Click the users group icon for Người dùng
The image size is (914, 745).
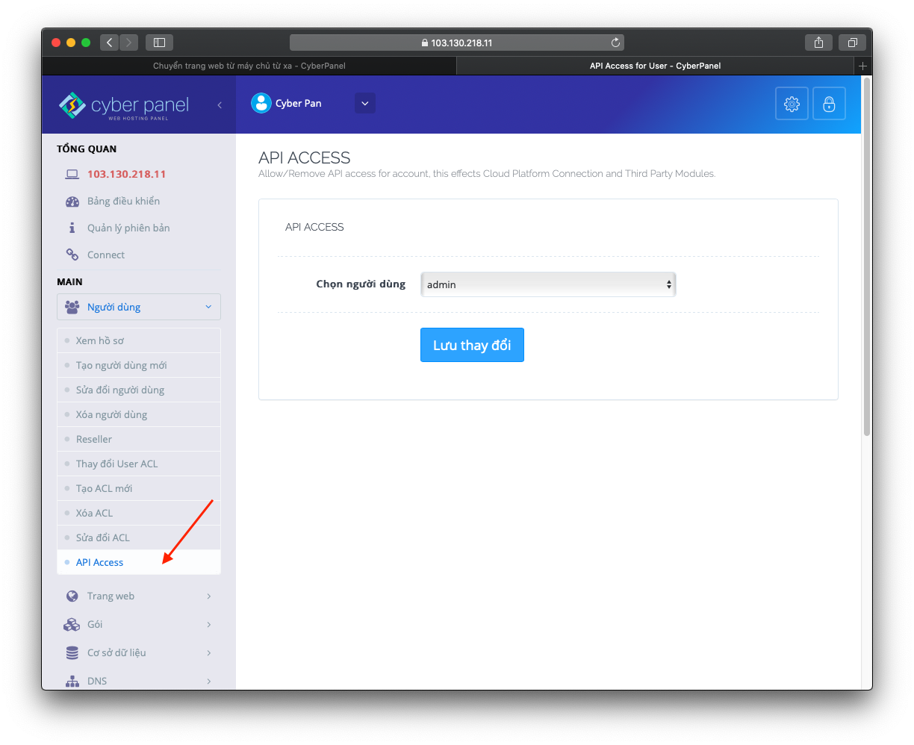click(x=72, y=307)
